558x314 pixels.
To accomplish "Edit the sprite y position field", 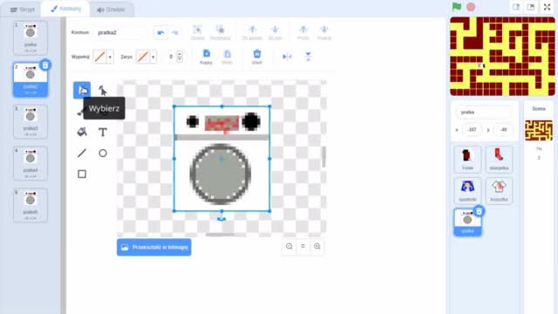I will (503, 130).
